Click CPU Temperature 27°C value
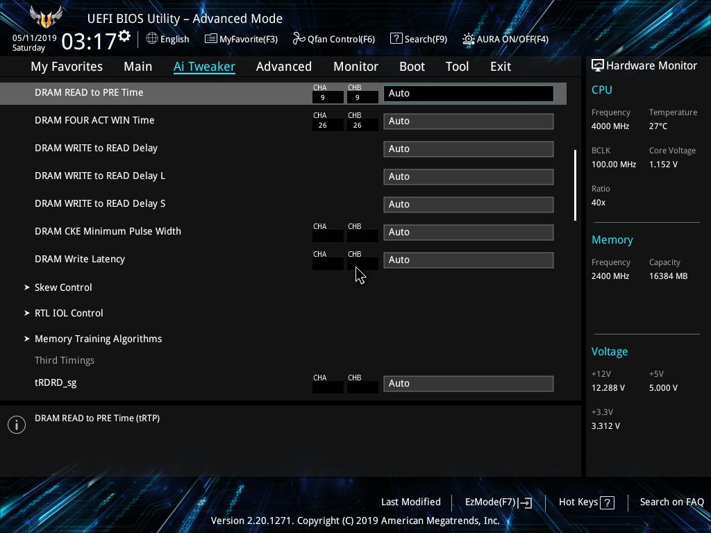Viewport: 711px width, 533px height. 658,126
